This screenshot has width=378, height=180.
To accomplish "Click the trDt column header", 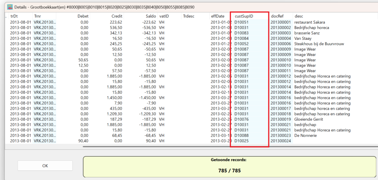I will click(x=15, y=16).
